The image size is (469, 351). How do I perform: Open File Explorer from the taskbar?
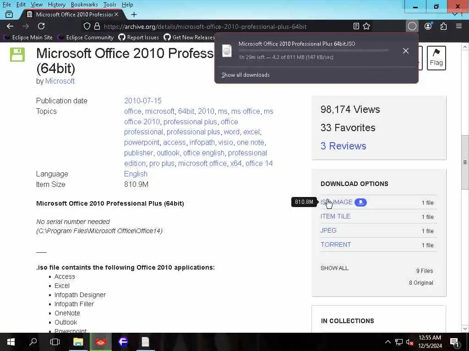78,342
